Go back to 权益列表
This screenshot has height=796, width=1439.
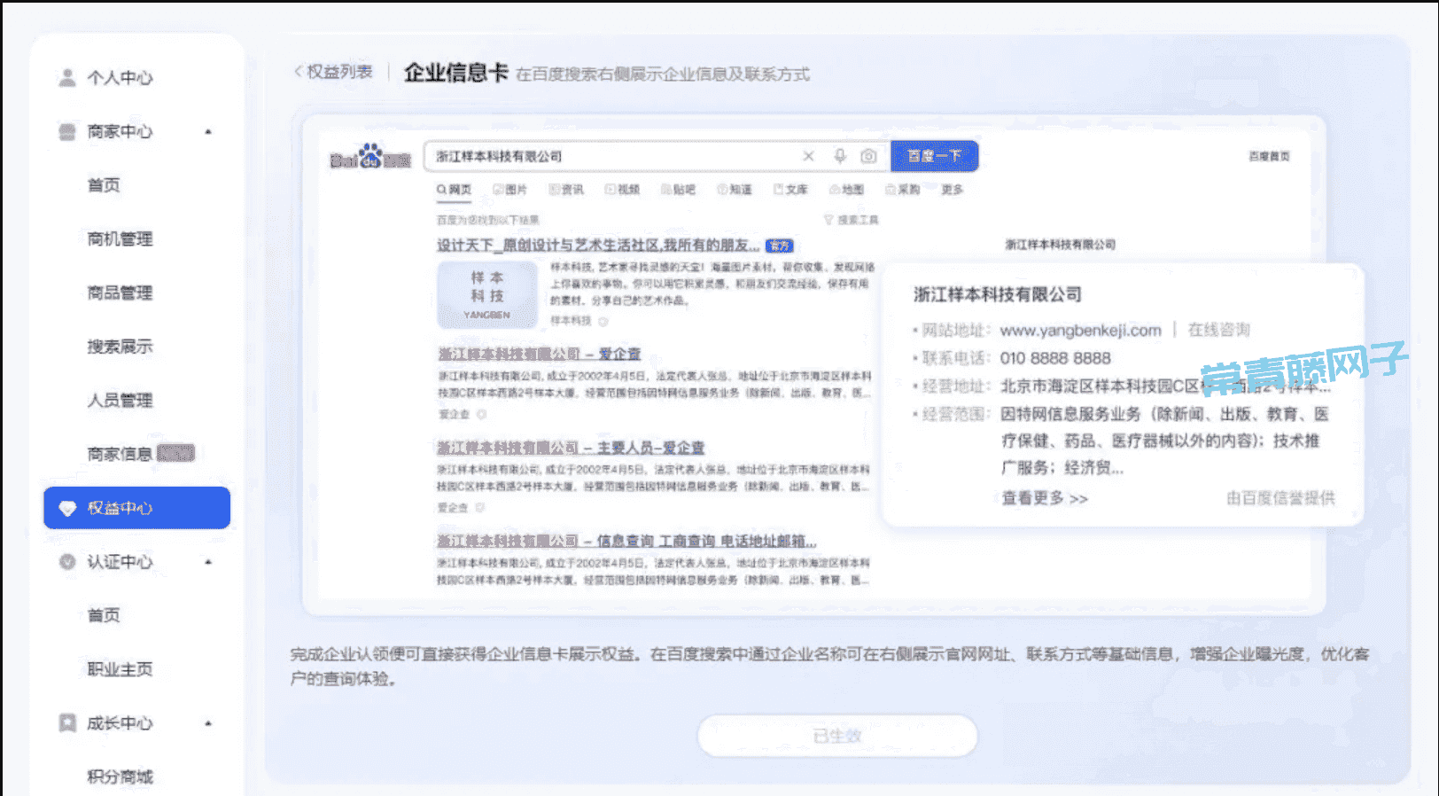coord(333,72)
